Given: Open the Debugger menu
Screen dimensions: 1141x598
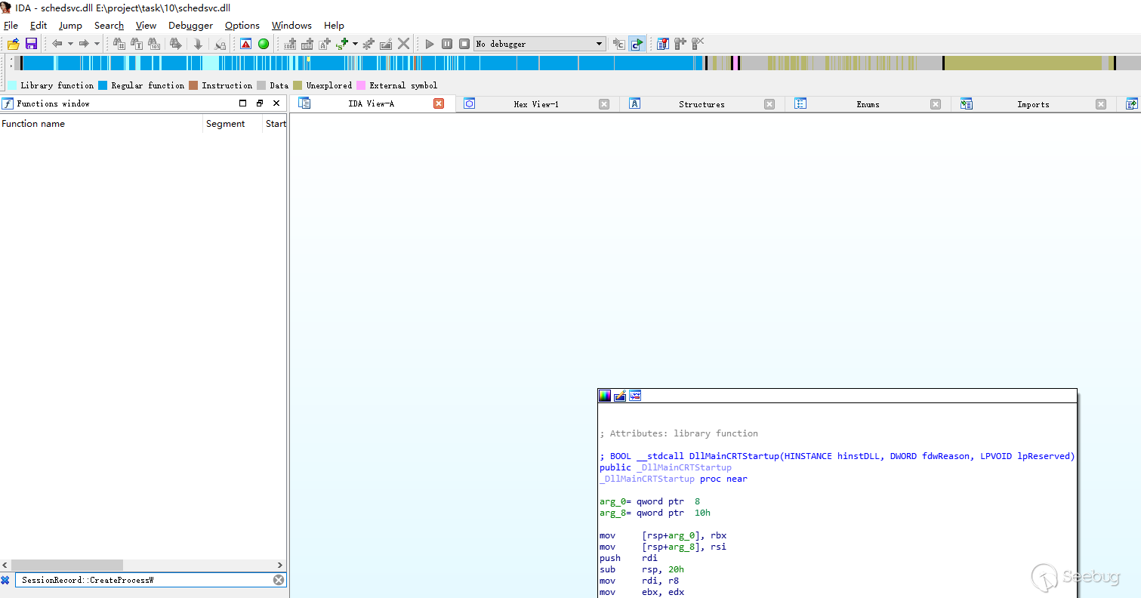Looking at the screenshot, I should [190, 25].
